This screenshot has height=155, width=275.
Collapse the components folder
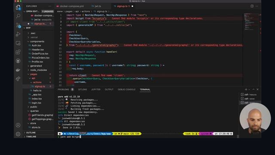pos(38,41)
